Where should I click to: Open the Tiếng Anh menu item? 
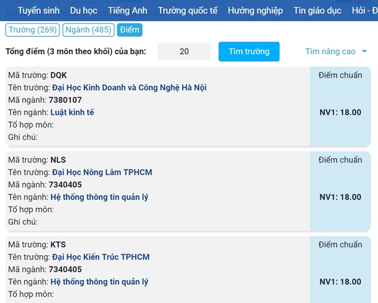coord(127,11)
